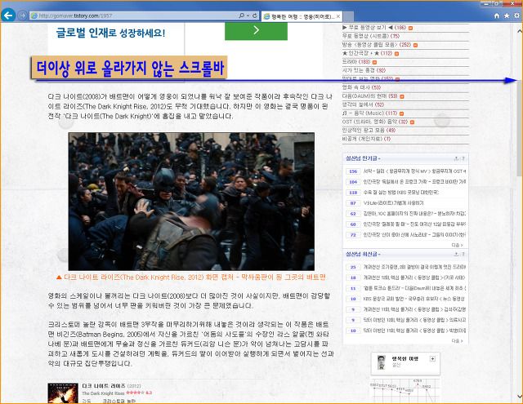Click the Dark Knight Rises movie poster thumbnail
The image size is (523, 404).
[63, 393]
